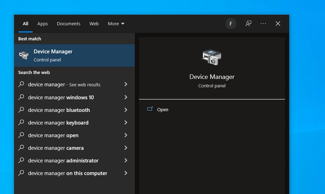Close the search panel with X
This screenshot has height=194, width=325.
(x=278, y=24)
